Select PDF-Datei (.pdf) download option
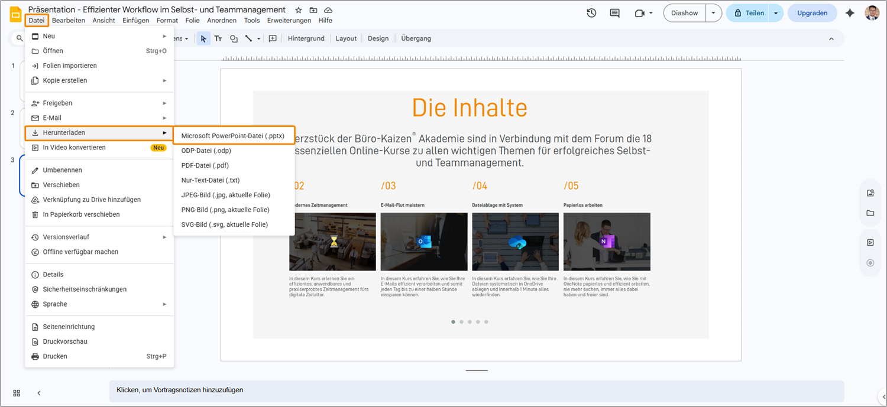Screen dimensions: 887x407 [x=205, y=165]
